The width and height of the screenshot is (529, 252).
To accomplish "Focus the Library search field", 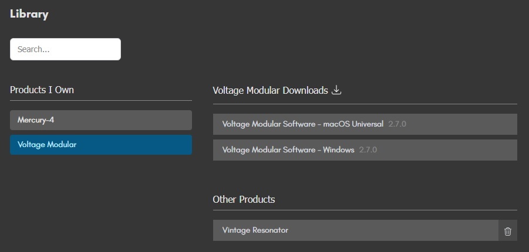I will pos(65,49).
